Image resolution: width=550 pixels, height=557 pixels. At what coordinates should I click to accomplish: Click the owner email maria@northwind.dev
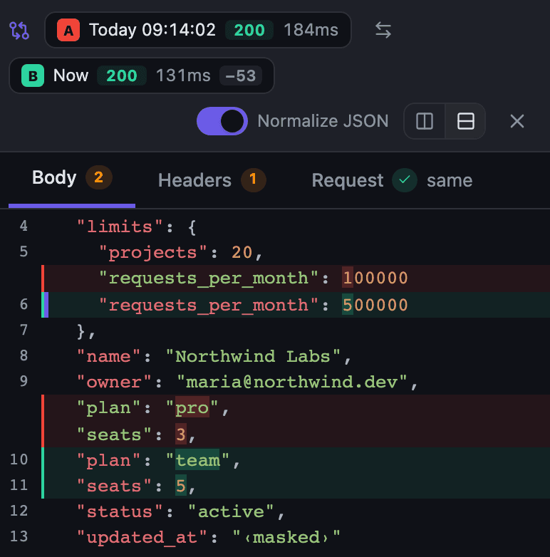(x=291, y=382)
